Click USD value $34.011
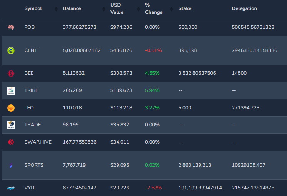287x196 pixels. coord(120,142)
